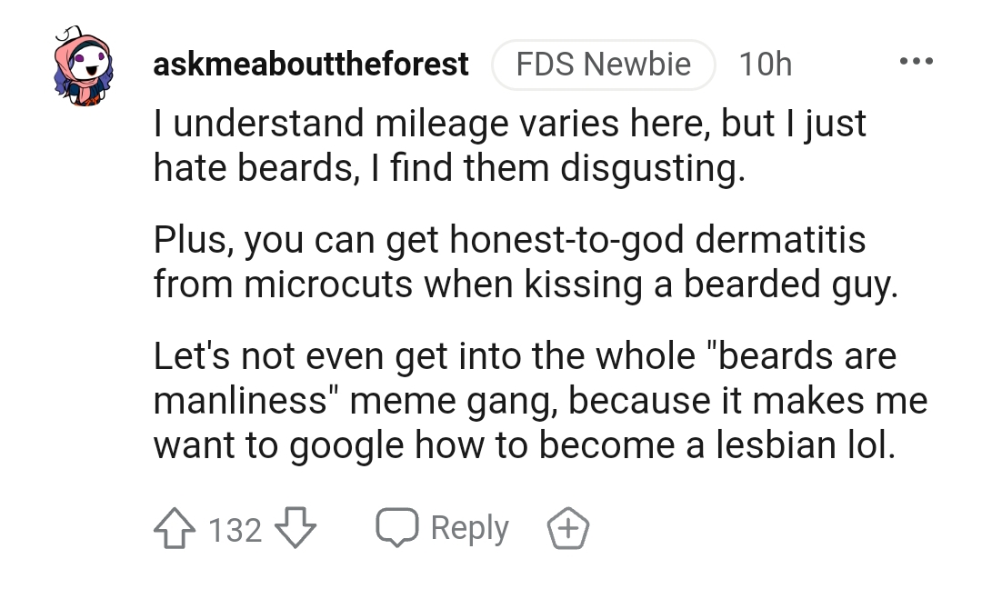The height and width of the screenshot is (589, 982).
Task: Click the line starting "I understand mileage varies"
Action: point(510,124)
